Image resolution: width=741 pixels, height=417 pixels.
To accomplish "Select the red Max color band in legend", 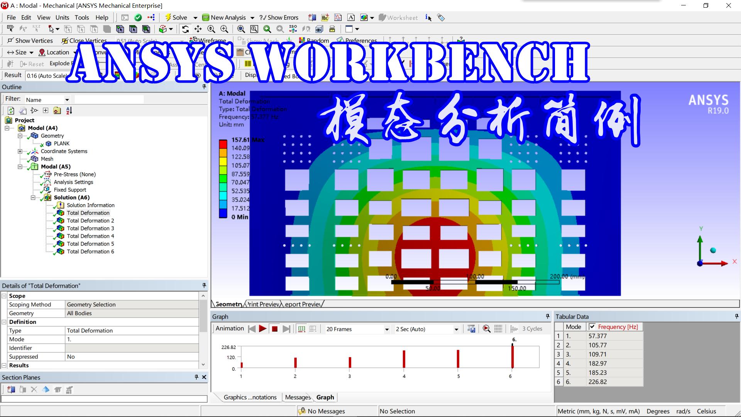I will point(223,143).
